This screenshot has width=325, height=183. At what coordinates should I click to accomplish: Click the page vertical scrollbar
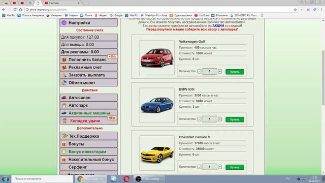point(323,78)
